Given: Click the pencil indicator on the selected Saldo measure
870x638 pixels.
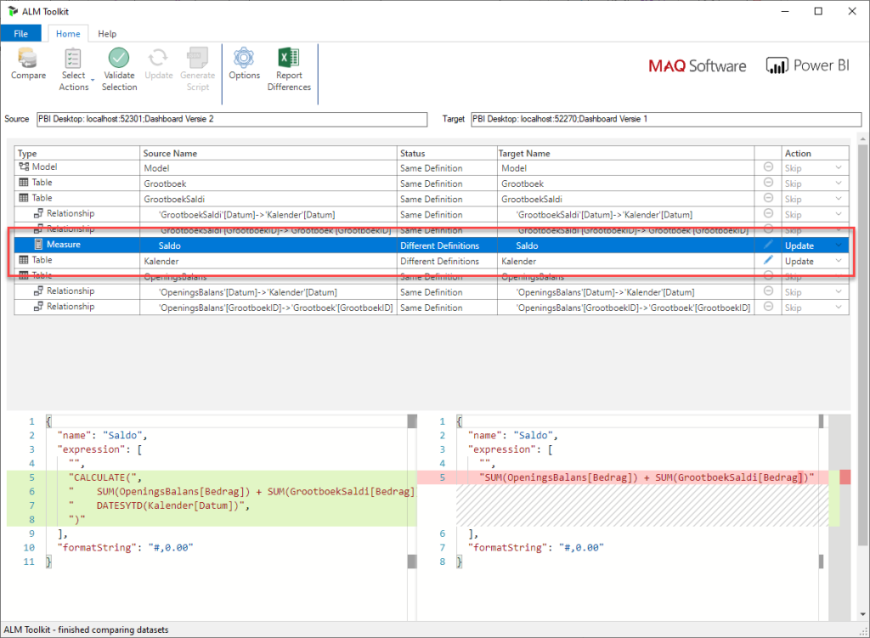Looking at the screenshot, I should [767, 245].
